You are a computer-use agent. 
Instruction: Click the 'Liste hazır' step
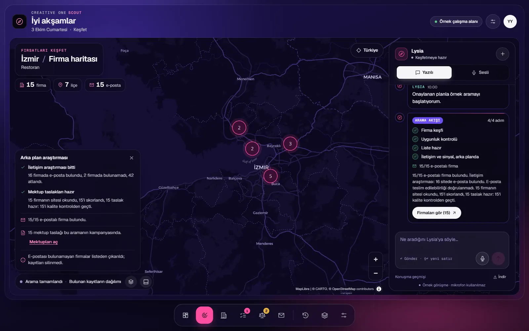[427, 148]
